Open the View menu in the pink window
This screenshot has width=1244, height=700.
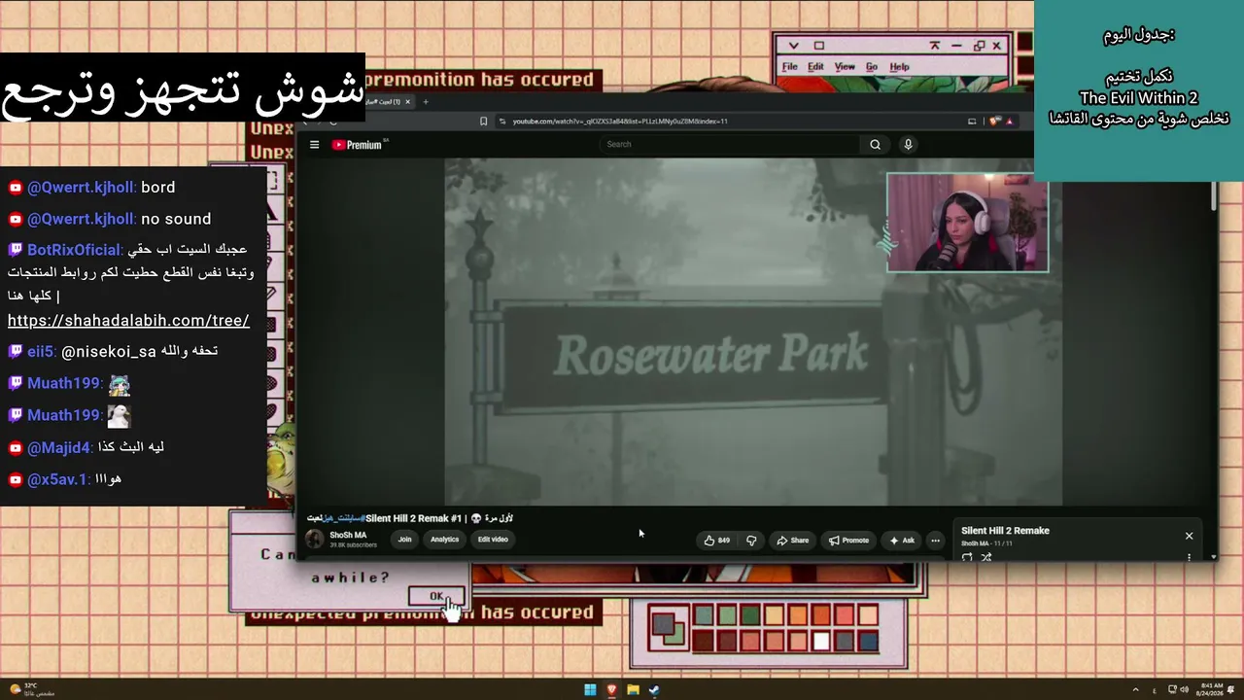click(x=845, y=67)
